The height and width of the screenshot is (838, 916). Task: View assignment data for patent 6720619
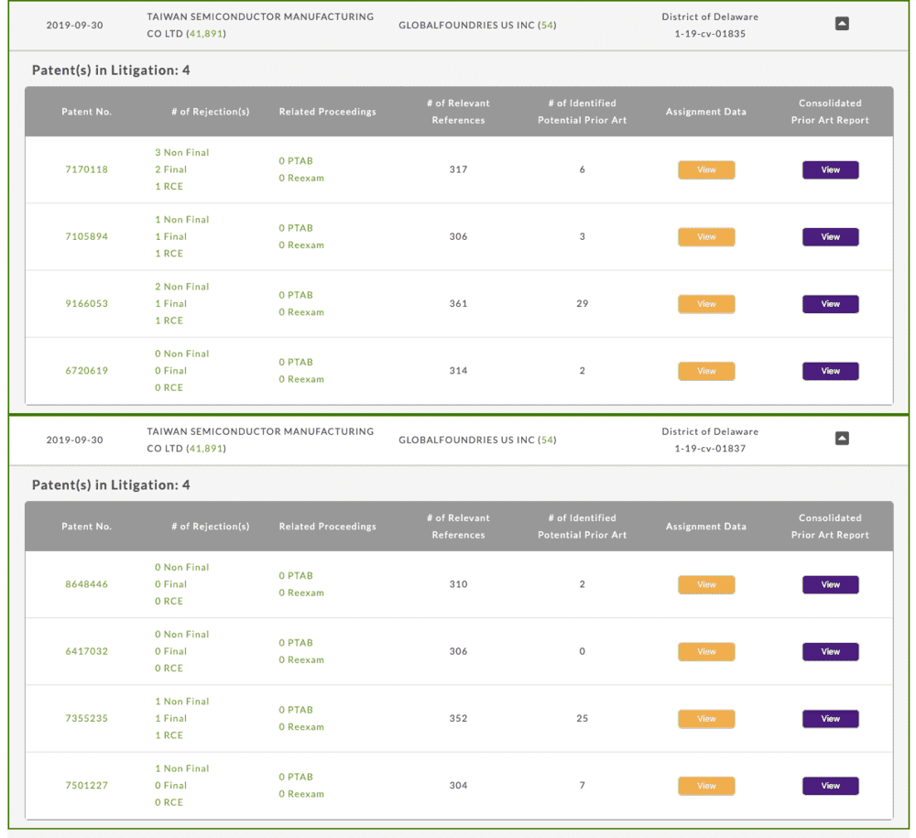[x=706, y=372]
